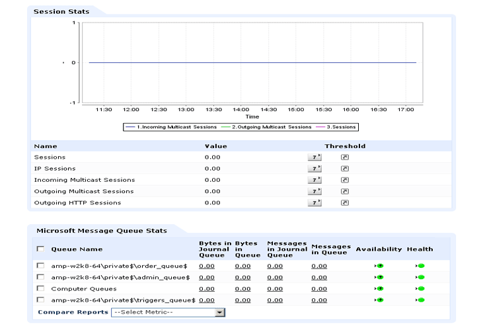Click availability status icon for order_queue$
Viewport: 483px width, 332px height.
[x=379, y=266]
